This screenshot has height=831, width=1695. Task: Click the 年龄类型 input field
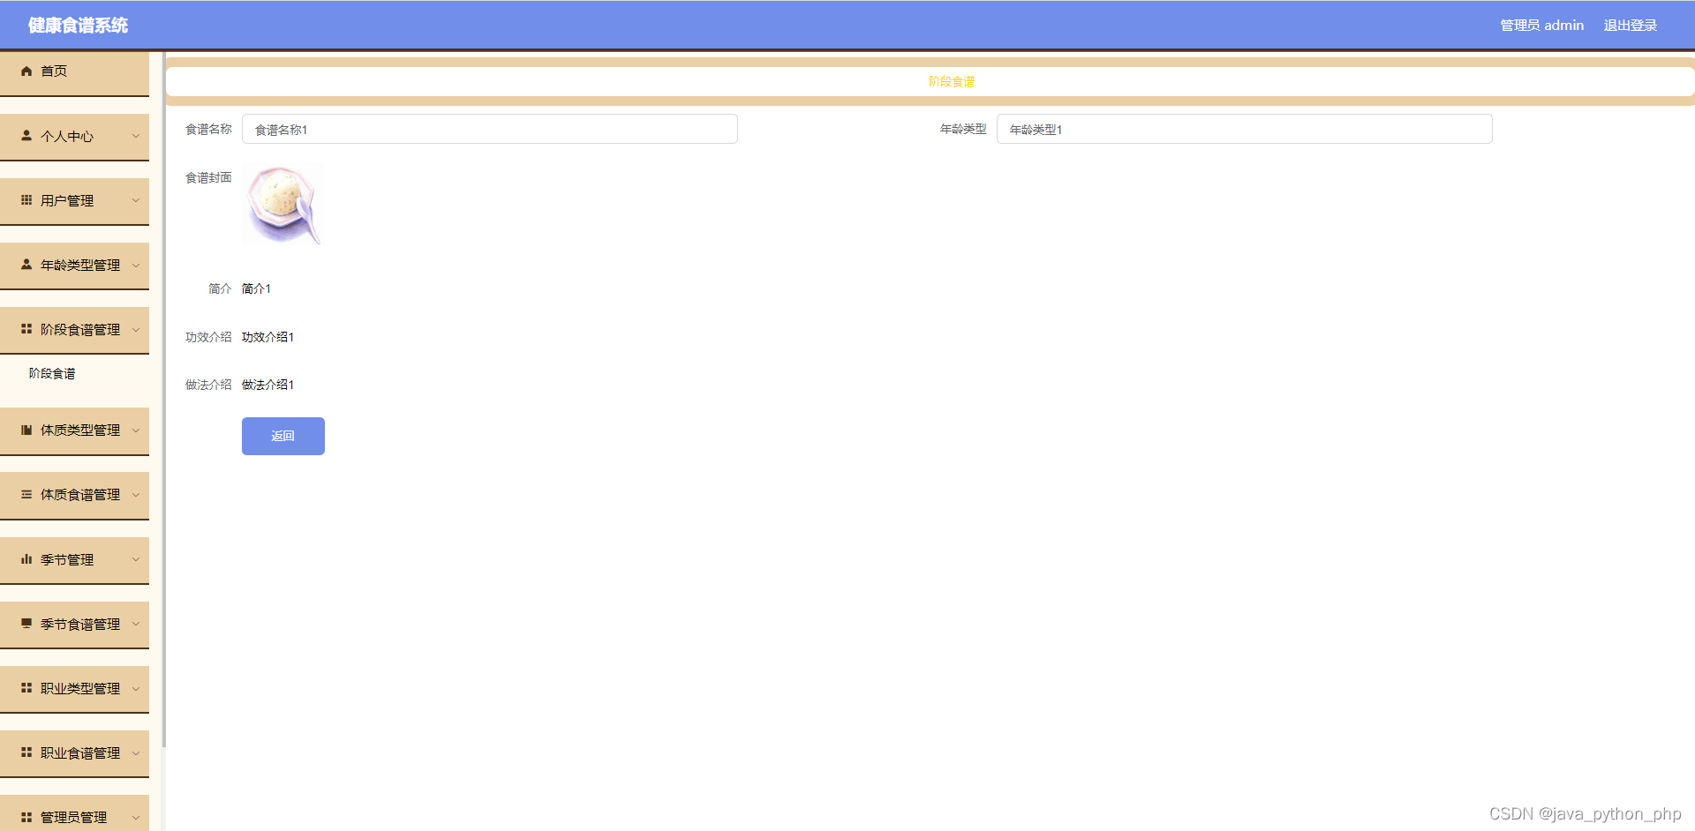point(1245,129)
